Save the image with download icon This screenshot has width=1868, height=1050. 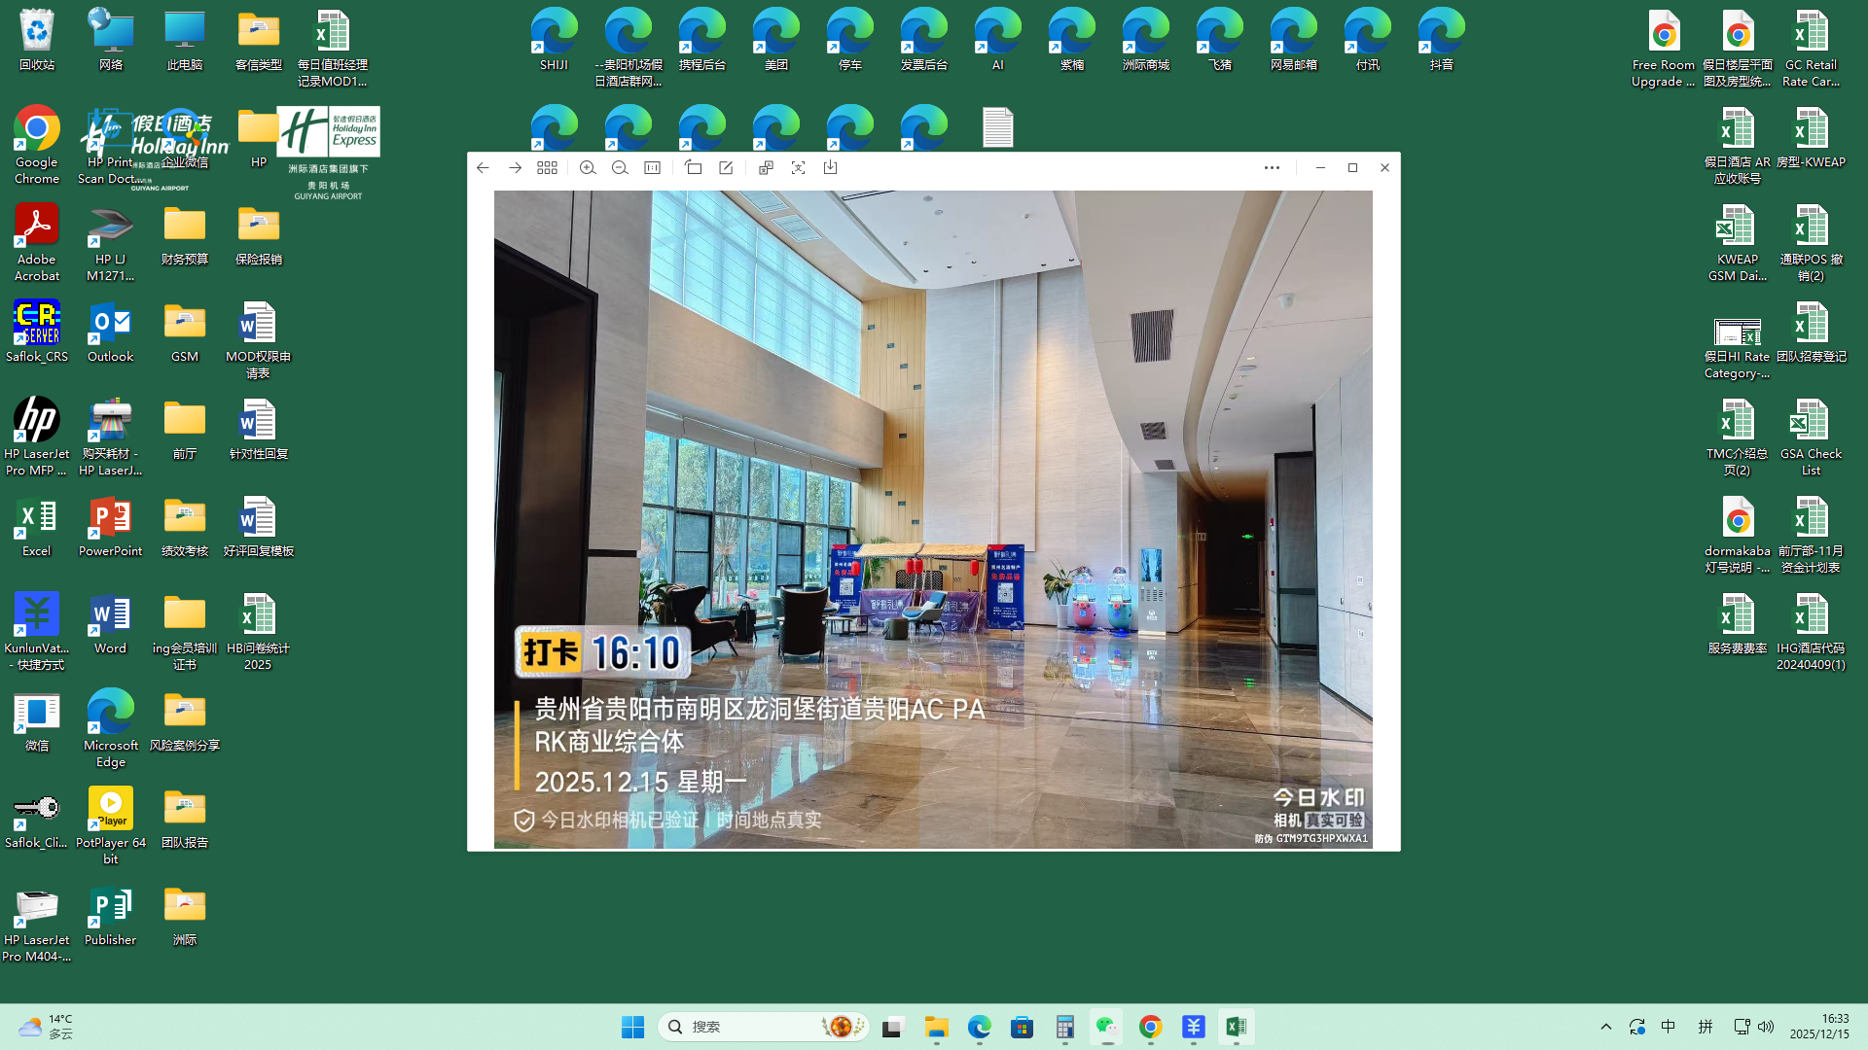pos(830,168)
